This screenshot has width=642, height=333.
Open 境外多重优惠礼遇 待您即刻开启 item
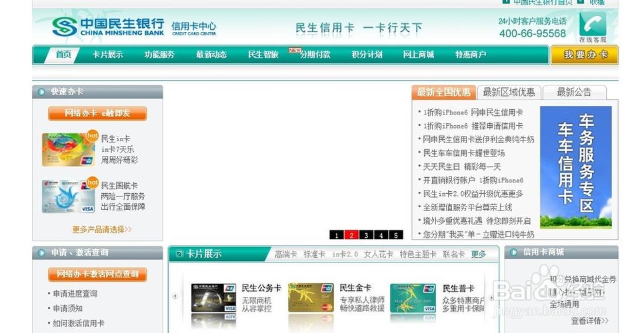pos(477,221)
